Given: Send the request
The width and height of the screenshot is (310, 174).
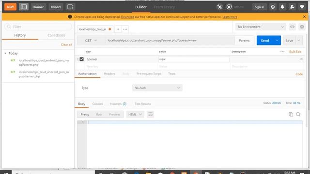Looking at the screenshot, I should point(265,41).
